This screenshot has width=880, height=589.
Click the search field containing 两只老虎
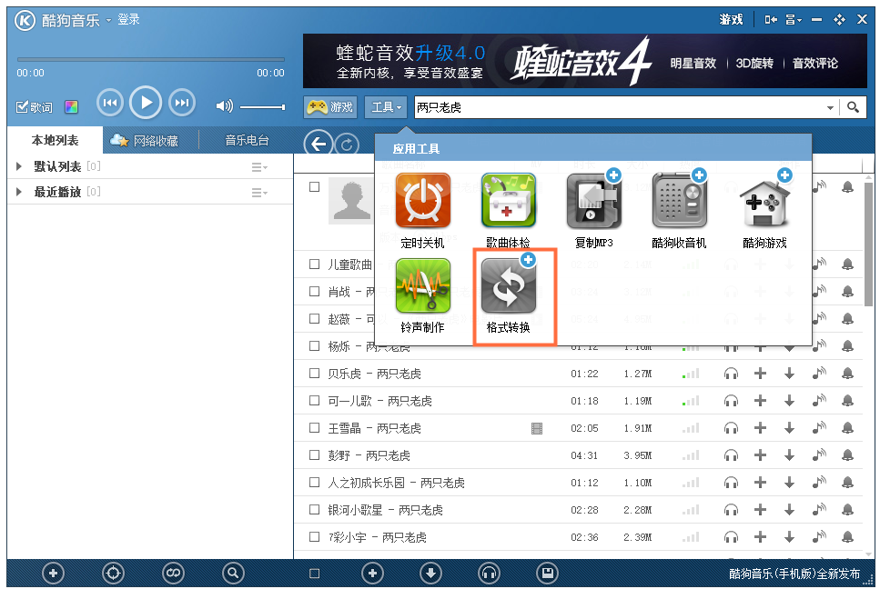point(619,107)
